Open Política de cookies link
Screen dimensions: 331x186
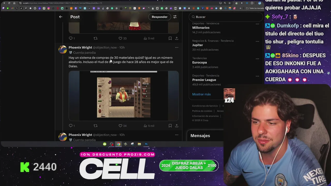point(202,111)
